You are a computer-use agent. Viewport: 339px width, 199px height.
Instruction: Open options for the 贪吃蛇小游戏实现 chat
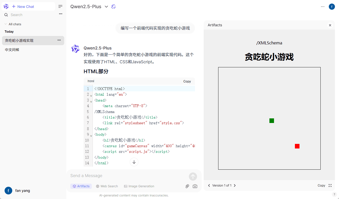click(59, 40)
